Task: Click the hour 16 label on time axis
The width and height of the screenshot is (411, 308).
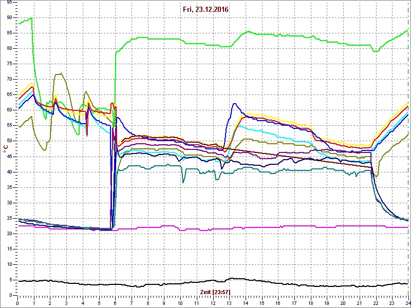Action: (278, 303)
